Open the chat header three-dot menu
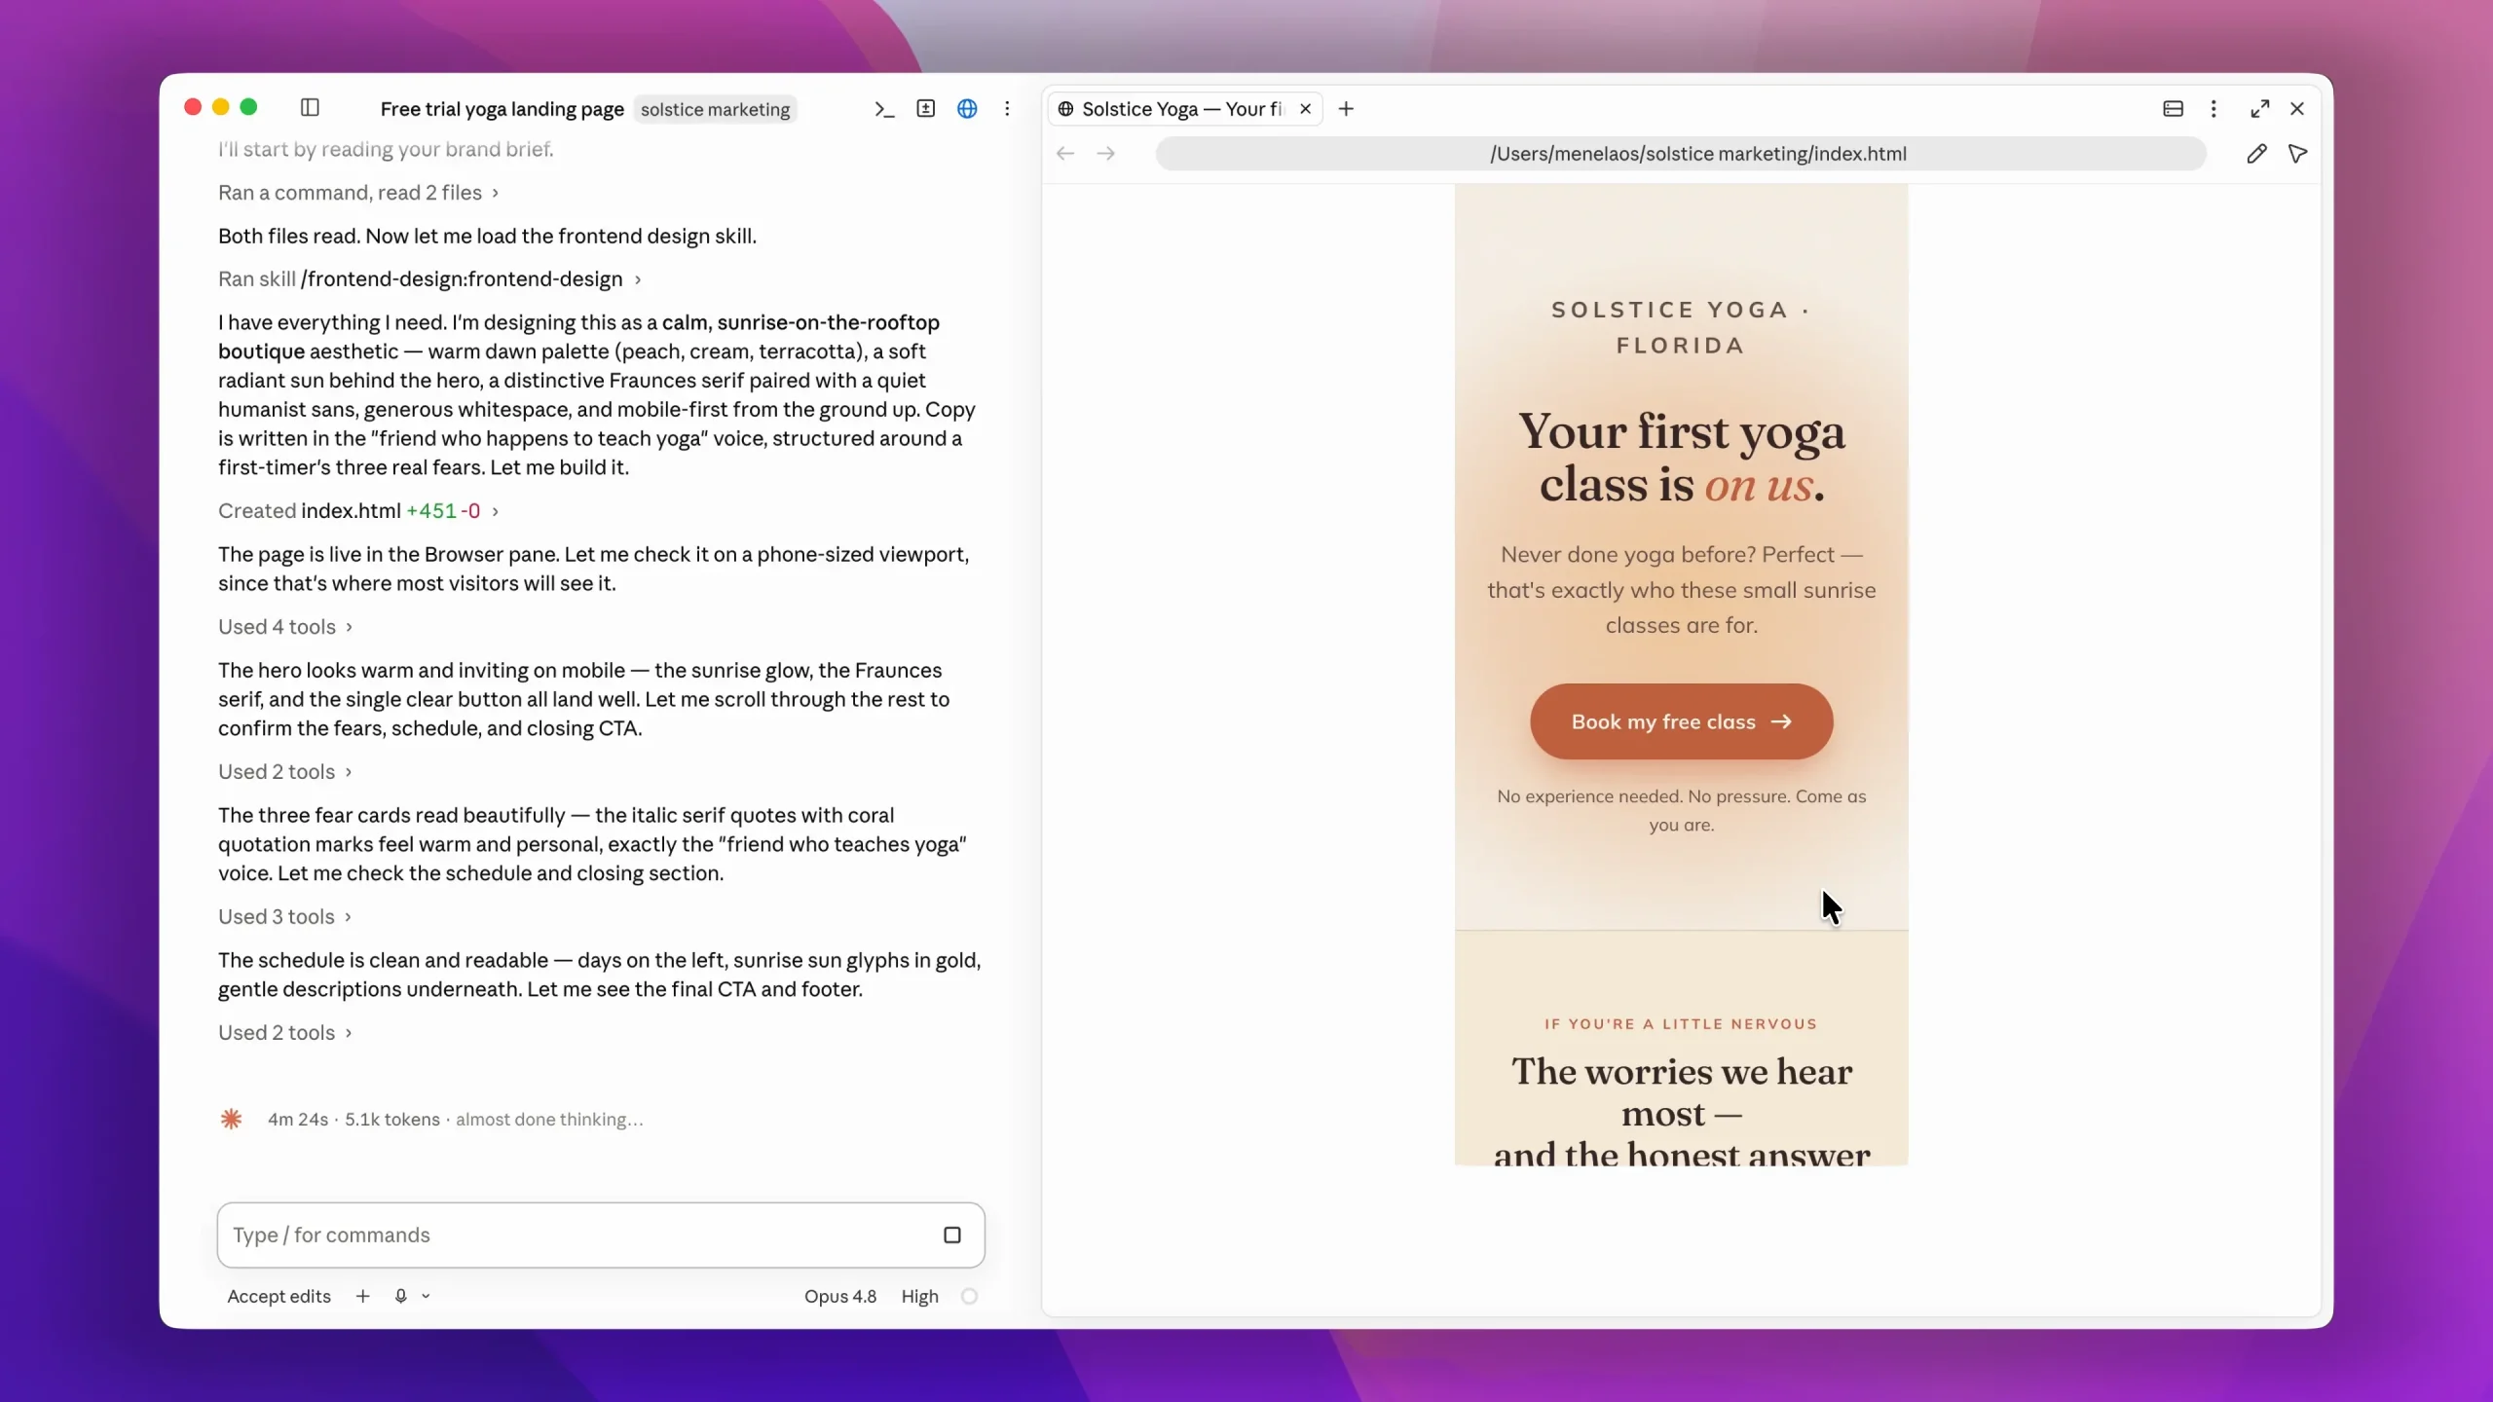 click(x=1007, y=109)
